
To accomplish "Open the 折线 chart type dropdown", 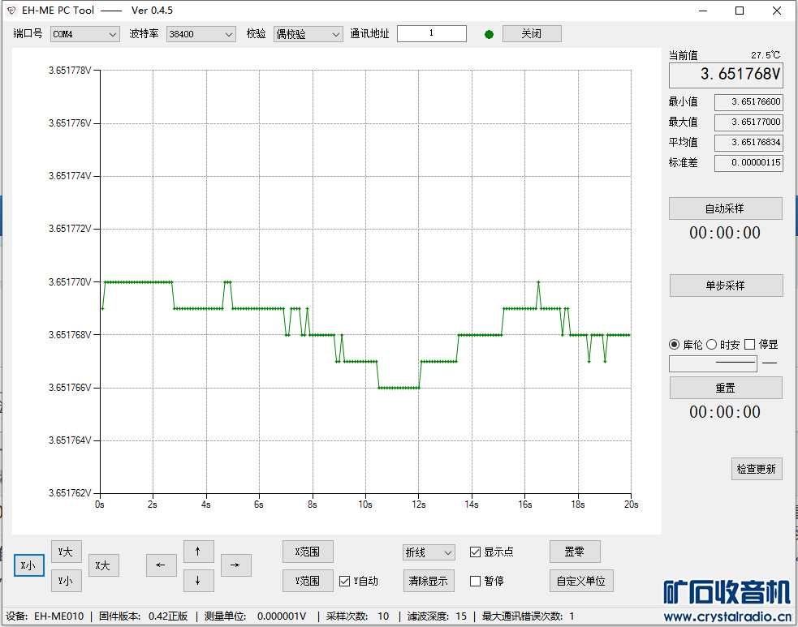I will 429,552.
